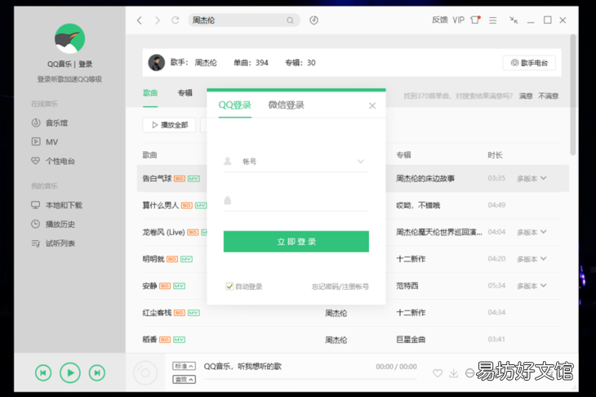Open 个性电台 in sidebar
596x397 pixels.
tap(53, 161)
